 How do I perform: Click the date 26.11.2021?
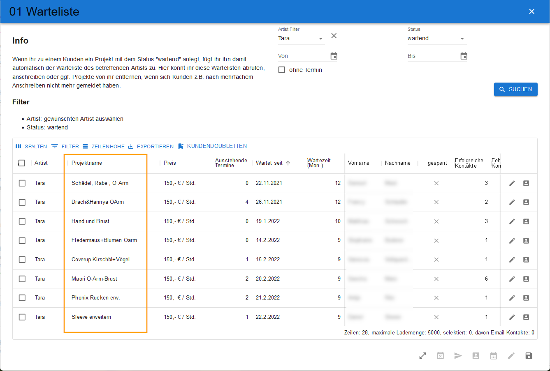[x=269, y=202]
